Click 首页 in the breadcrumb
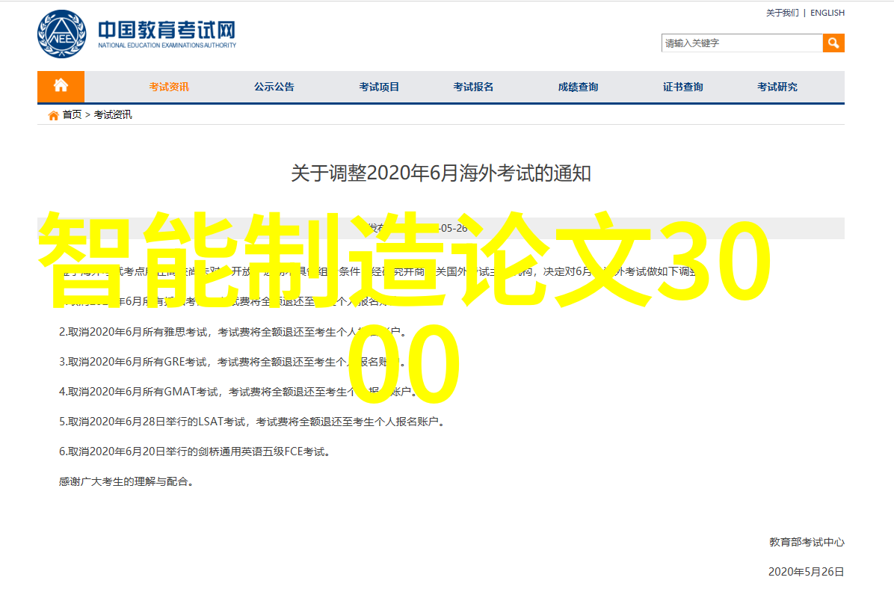The height and width of the screenshot is (598, 894). tap(72, 114)
